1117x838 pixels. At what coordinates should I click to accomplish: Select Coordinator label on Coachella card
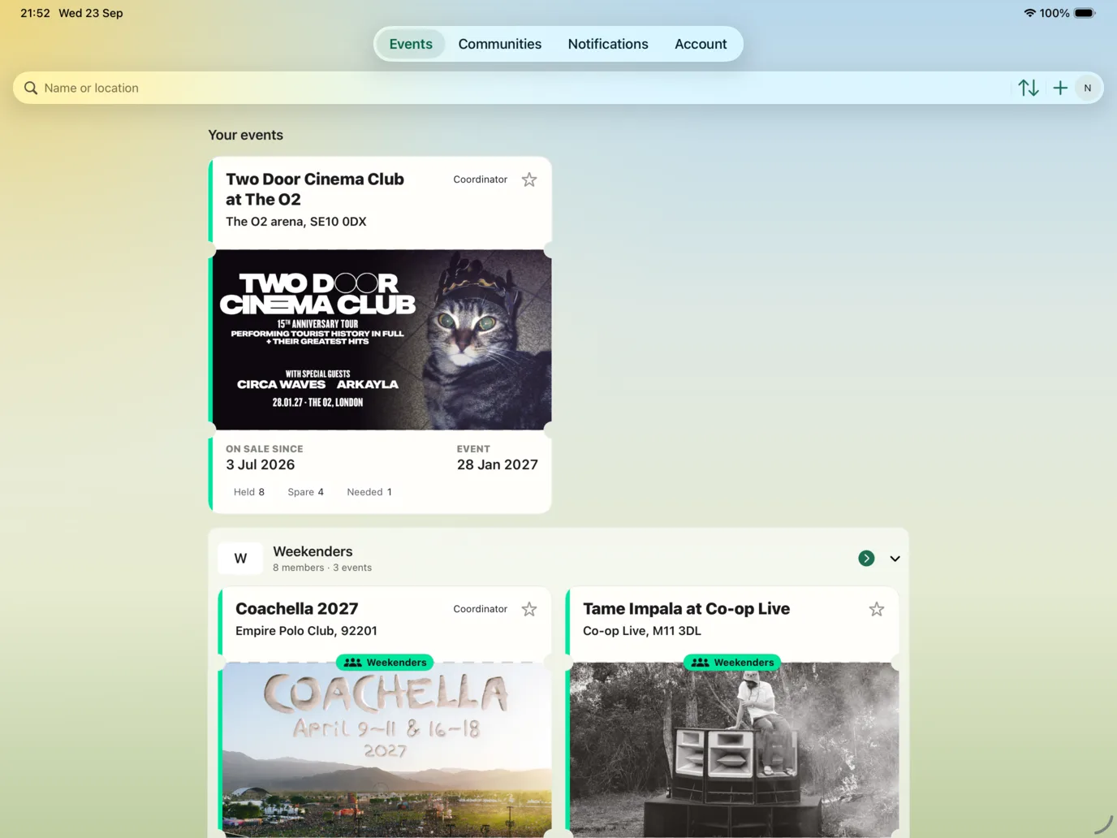[x=481, y=609]
